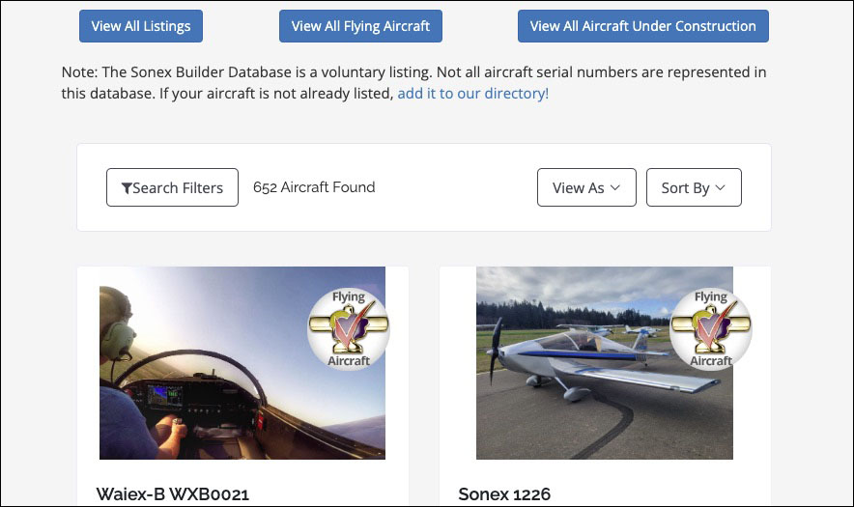Open the Search Filters panel
The height and width of the screenshot is (507, 854).
point(172,187)
